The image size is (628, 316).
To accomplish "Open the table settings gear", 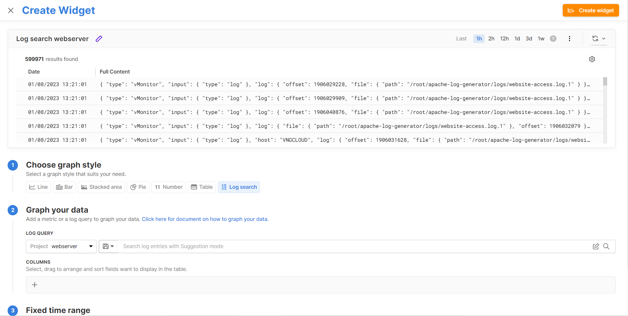I will coord(592,59).
